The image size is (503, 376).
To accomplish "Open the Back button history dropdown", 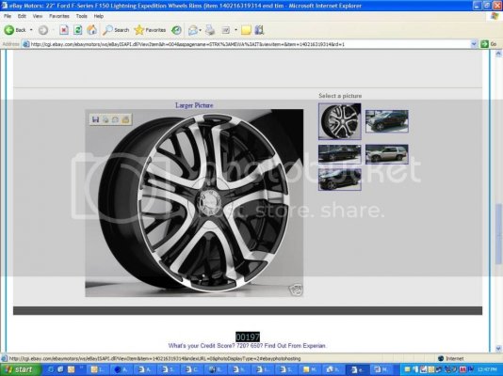I will tap(31, 30).
